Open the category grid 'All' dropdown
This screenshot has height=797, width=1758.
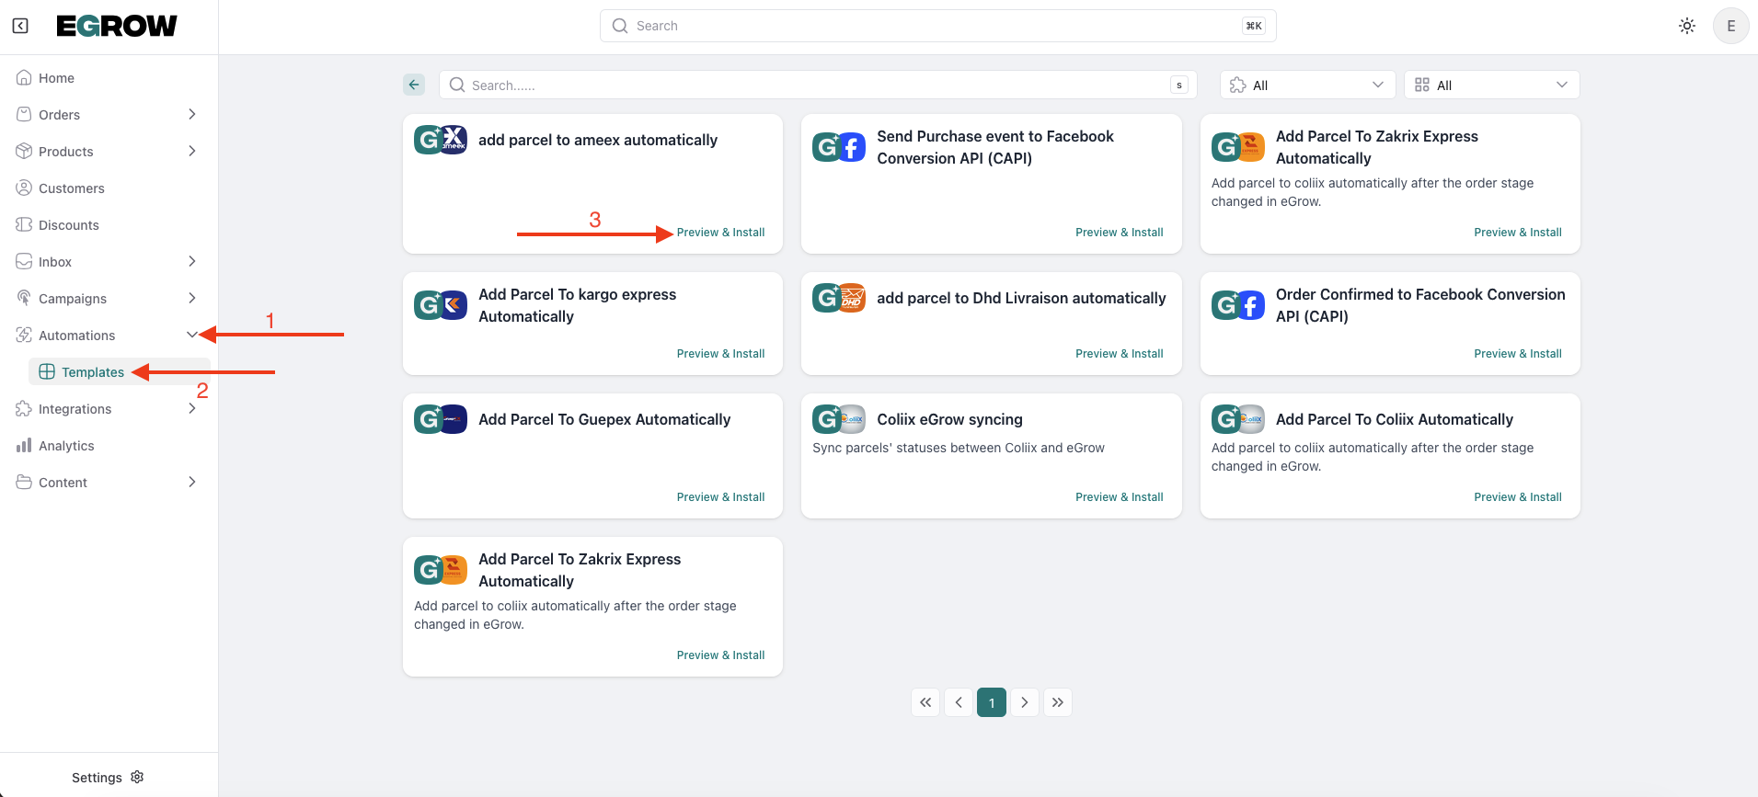[x=1490, y=85]
